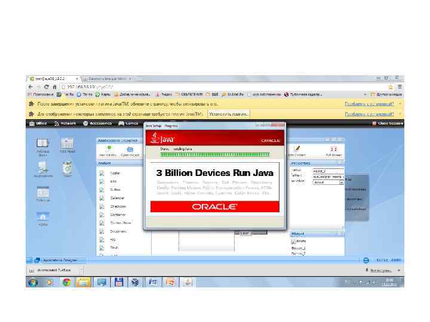This screenshot has height=322, width=430.
Task: Open the Windows Start menu
Action: tap(33, 282)
